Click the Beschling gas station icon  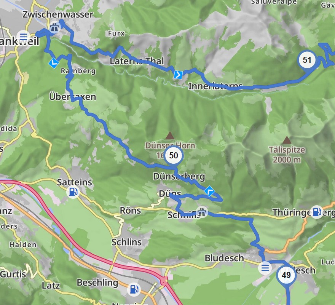click(x=134, y=289)
